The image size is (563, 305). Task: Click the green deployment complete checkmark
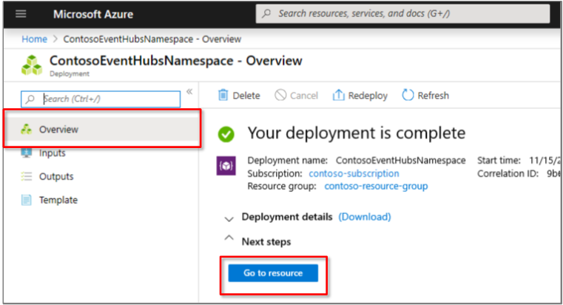[226, 134]
